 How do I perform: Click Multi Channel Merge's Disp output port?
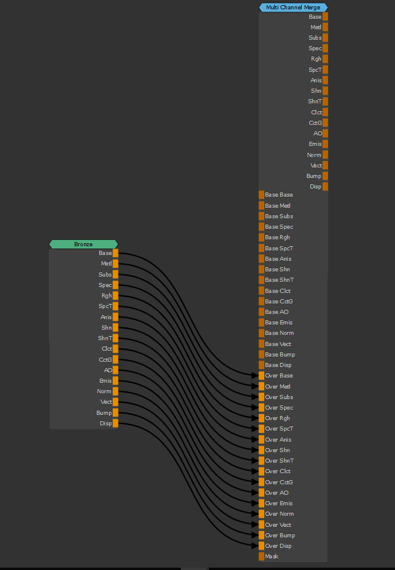pyautogui.click(x=325, y=187)
